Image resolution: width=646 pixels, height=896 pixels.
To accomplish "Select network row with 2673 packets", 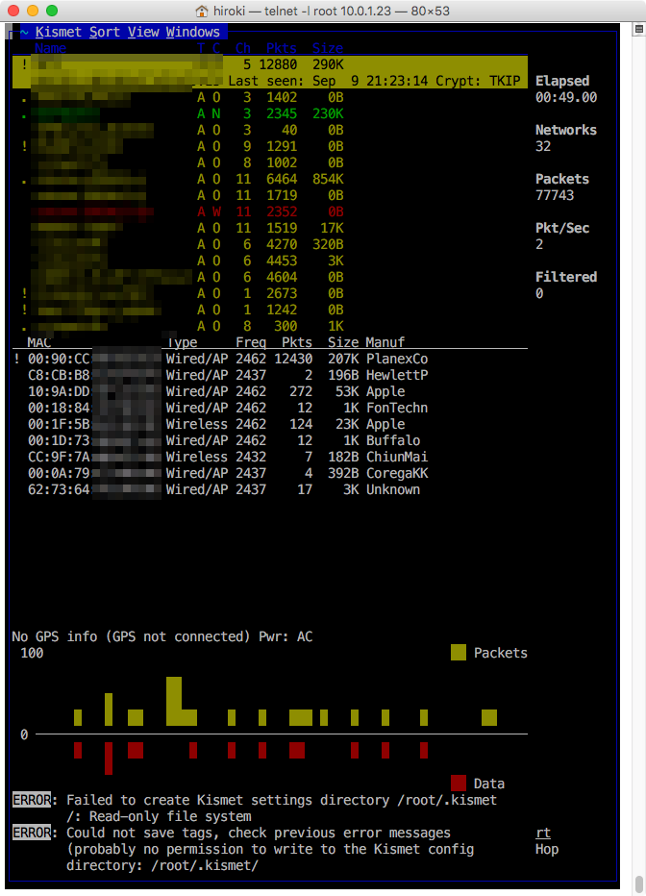I will coord(269,293).
